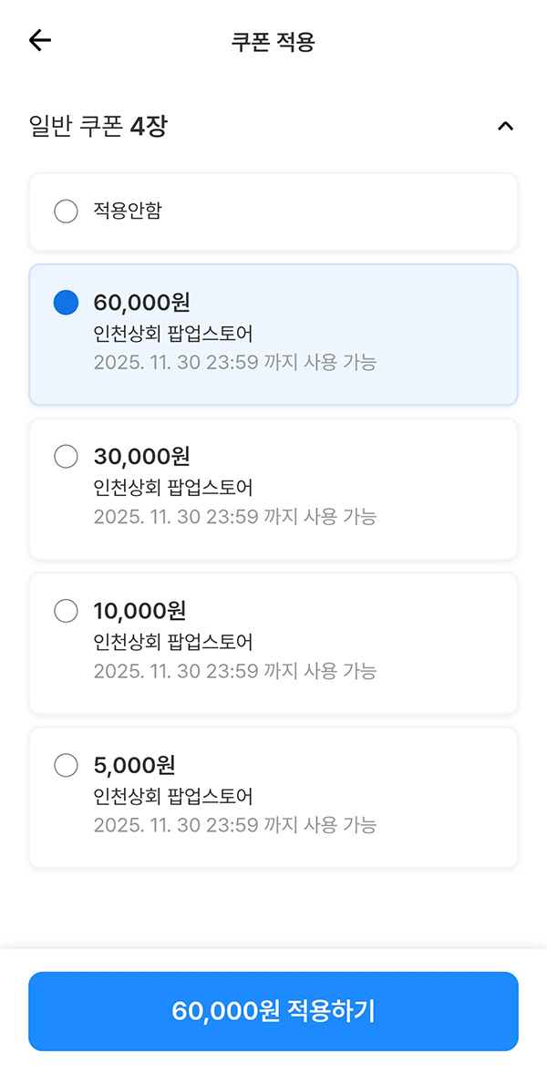Select the 60,000원 coupon radio button
The width and height of the screenshot is (547, 1074).
coord(66,303)
